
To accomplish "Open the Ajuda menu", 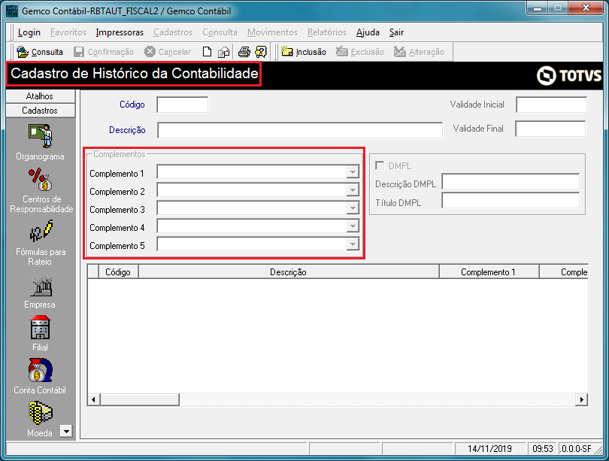I will click(368, 32).
